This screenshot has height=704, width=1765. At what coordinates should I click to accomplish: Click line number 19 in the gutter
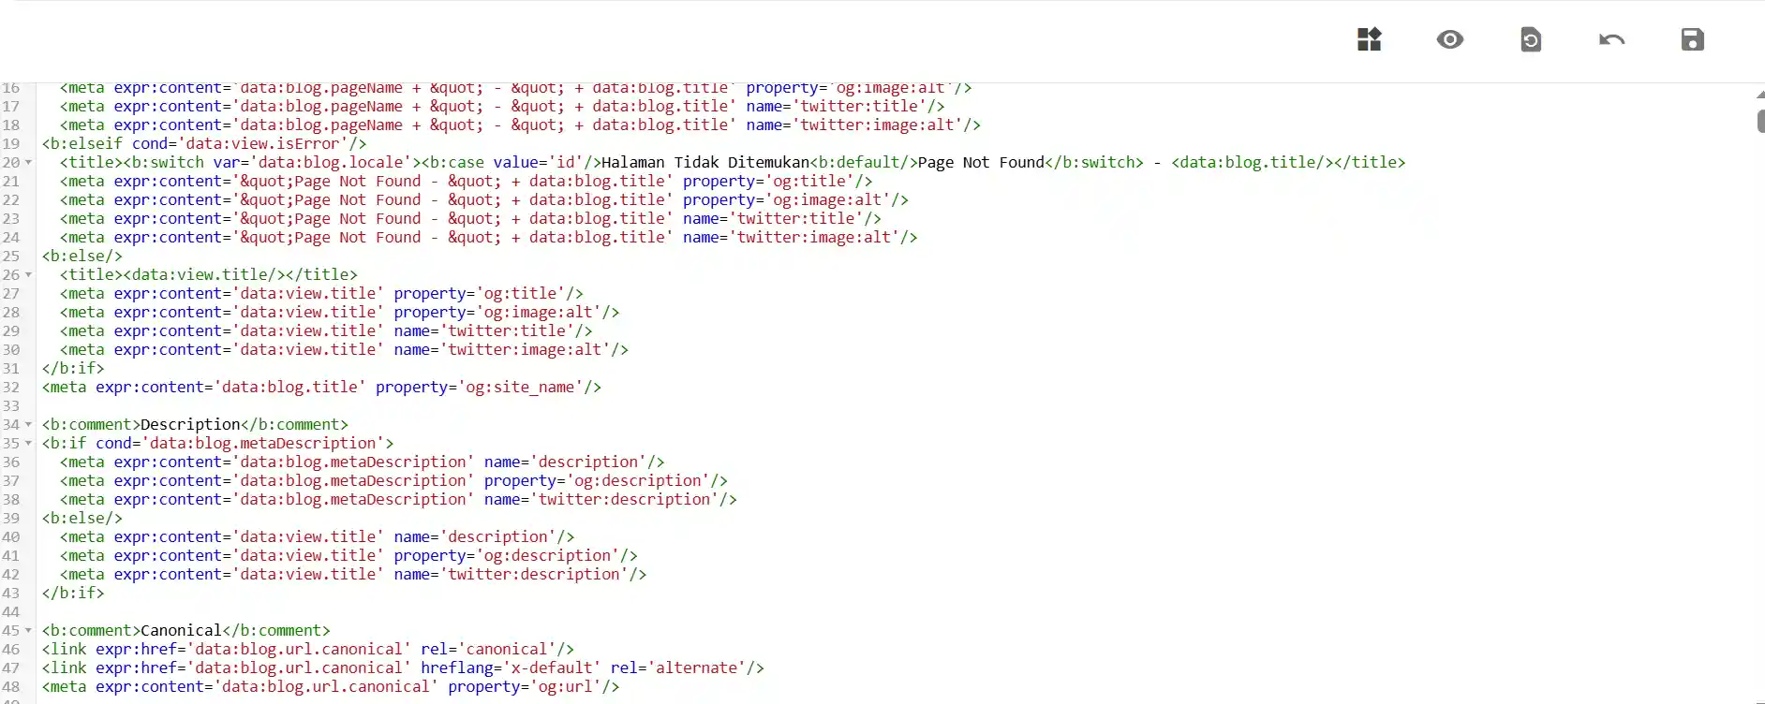tap(10, 144)
